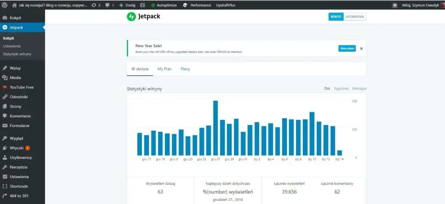The width and height of the screenshot is (445, 204).
Task: Open the WordPress logo menu
Action: tap(4, 5)
